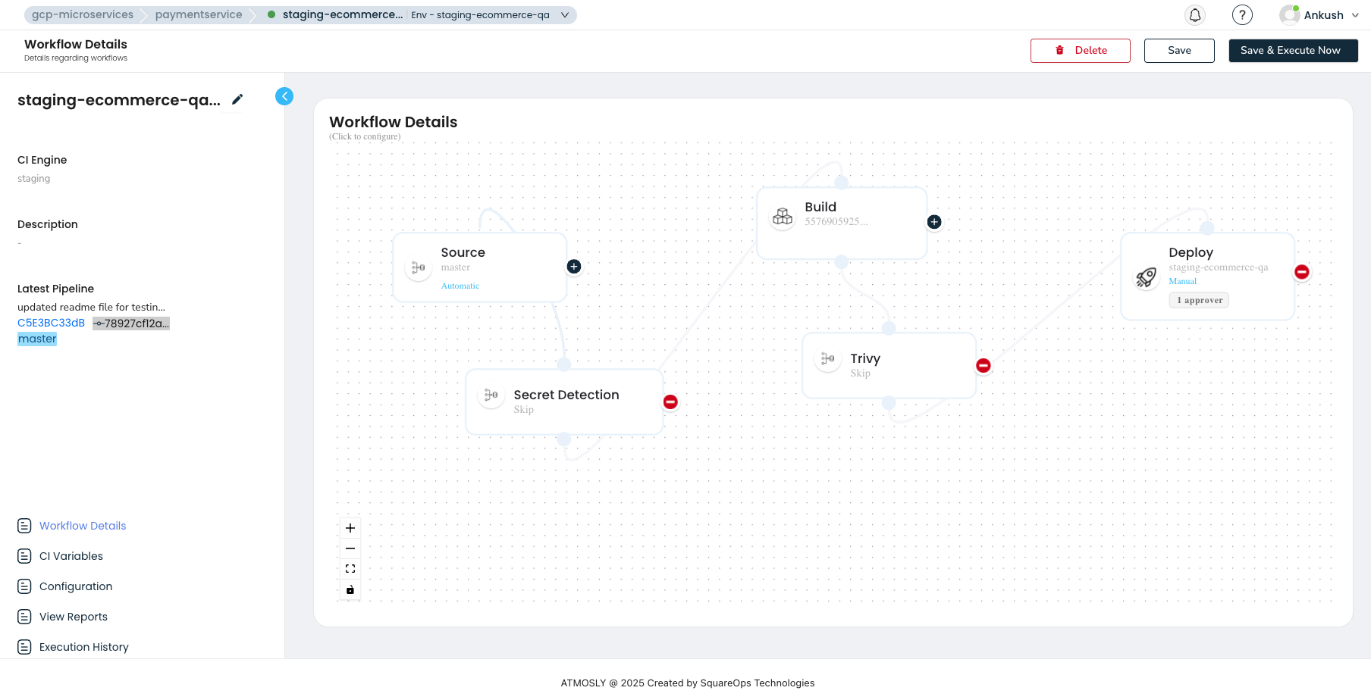Click the CI Variables sidebar icon
1371x700 pixels.
coord(24,556)
